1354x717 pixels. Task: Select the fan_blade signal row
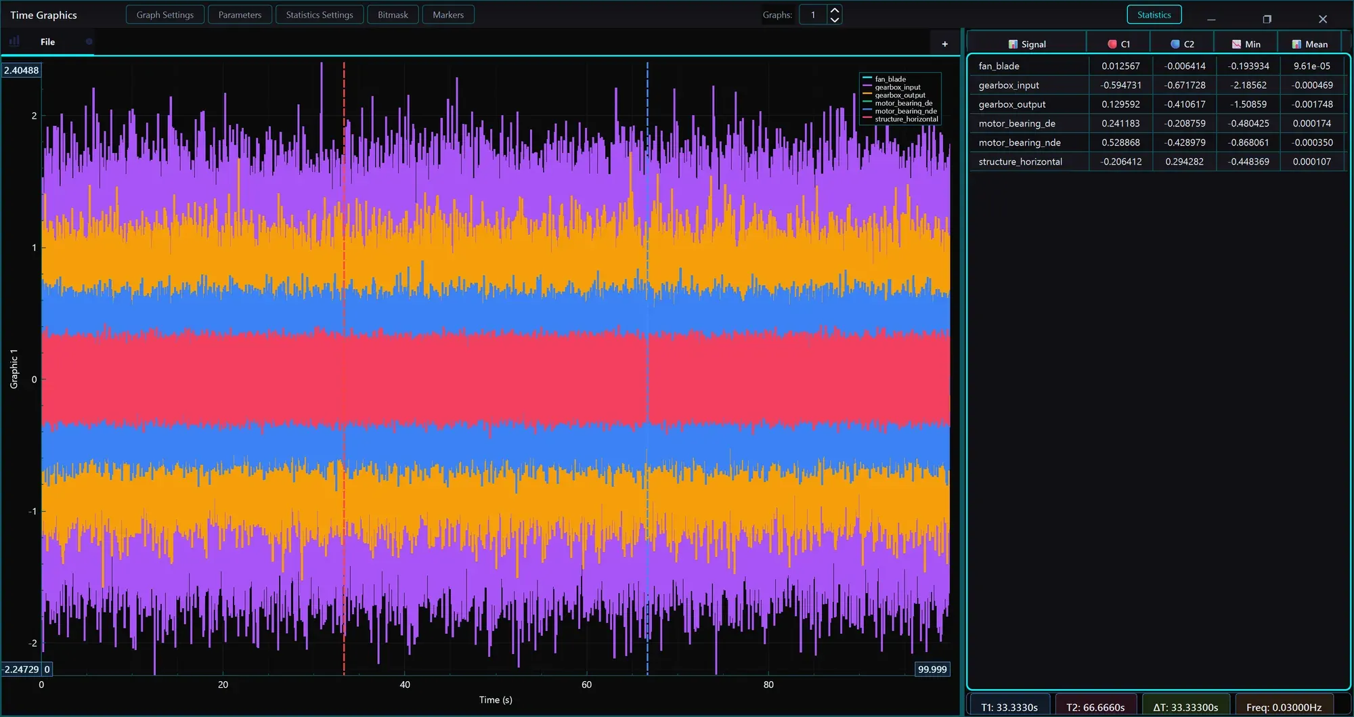point(1157,66)
